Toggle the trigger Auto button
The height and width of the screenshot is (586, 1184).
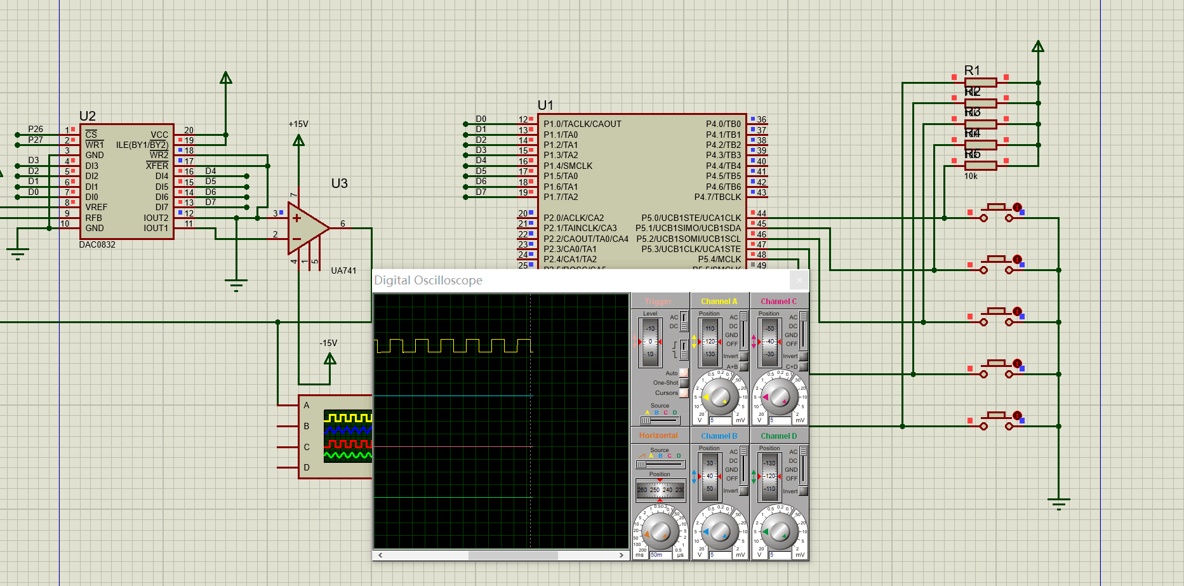coord(684,373)
